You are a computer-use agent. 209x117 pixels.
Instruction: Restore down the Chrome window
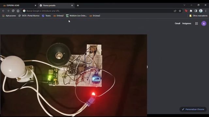tap(199, 5)
